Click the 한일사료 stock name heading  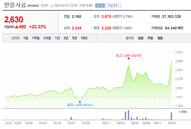click(x=15, y=5)
